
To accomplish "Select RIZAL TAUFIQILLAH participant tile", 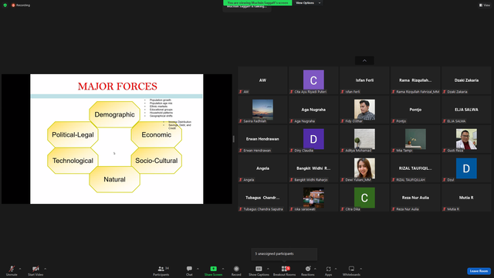I will coord(415,168).
